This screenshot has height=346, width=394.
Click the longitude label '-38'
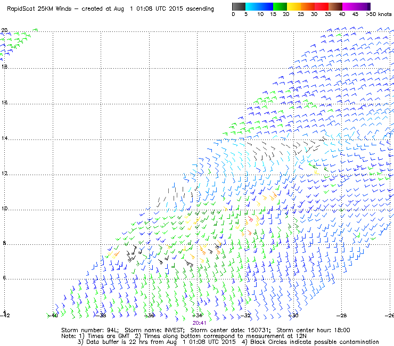[x=101, y=315]
